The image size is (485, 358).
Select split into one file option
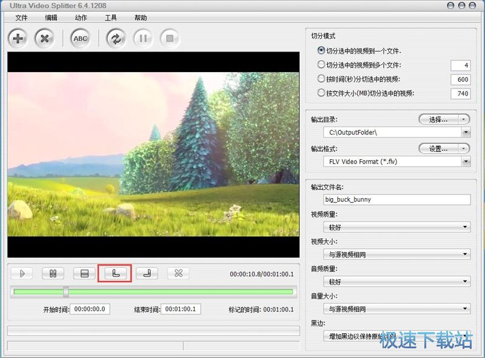[360, 51]
